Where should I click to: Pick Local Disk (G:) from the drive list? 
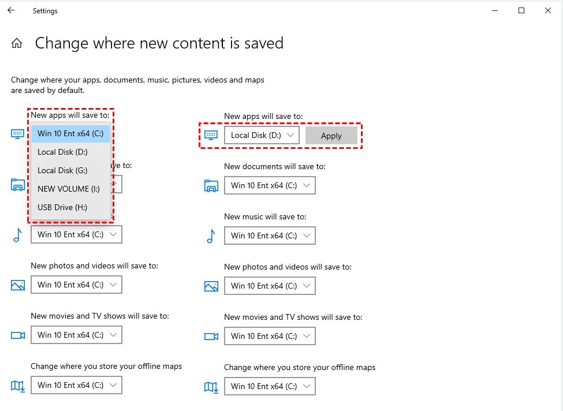click(70, 170)
